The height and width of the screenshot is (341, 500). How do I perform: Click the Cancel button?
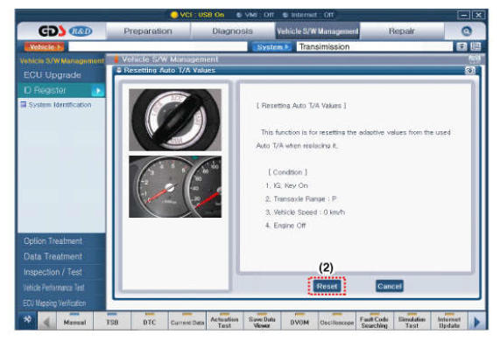(390, 286)
